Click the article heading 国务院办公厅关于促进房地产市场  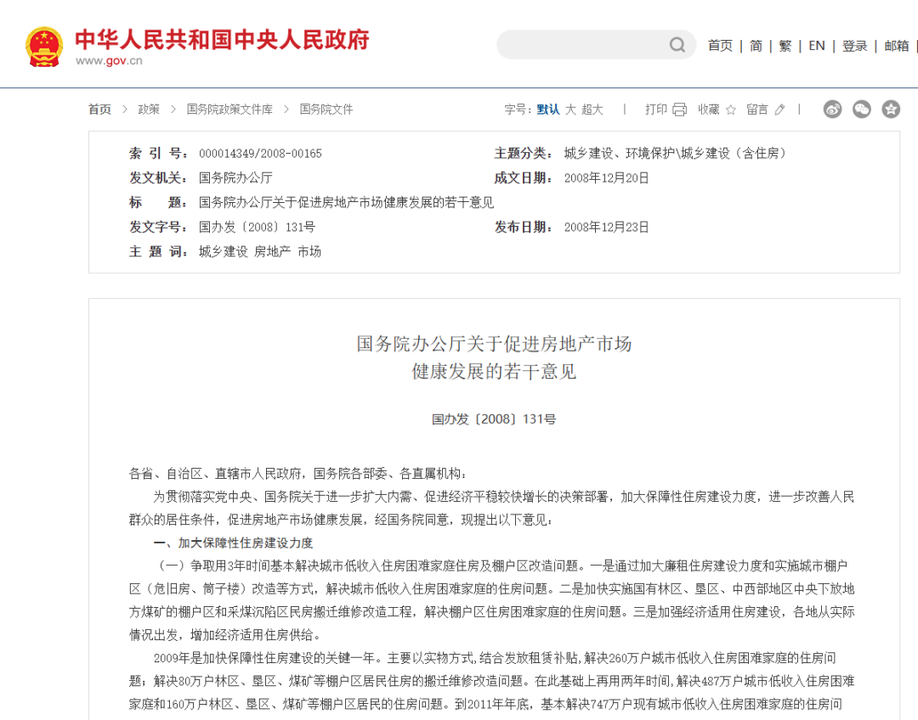[x=494, y=344]
